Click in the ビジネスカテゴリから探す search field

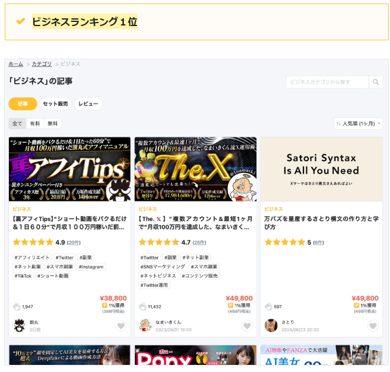[x=327, y=82]
